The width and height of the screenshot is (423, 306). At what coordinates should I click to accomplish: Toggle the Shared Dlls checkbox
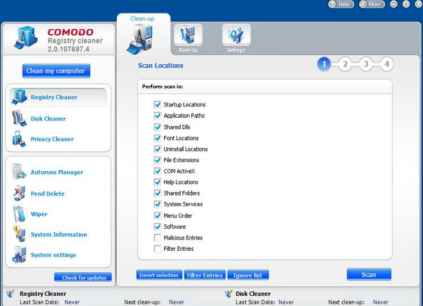[x=157, y=127]
